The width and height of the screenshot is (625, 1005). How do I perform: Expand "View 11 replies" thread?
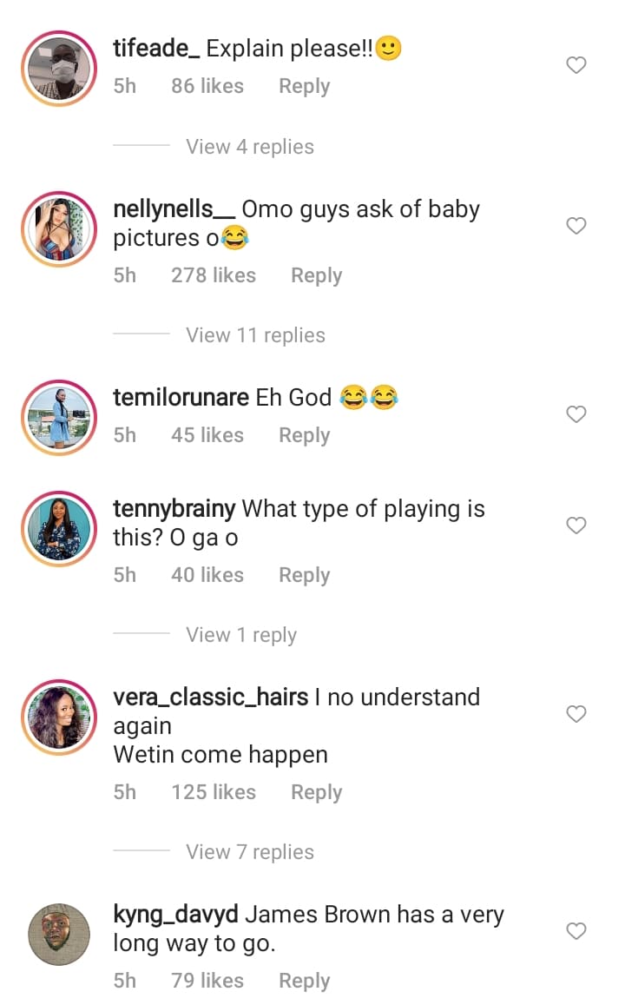(x=255, y=335)
